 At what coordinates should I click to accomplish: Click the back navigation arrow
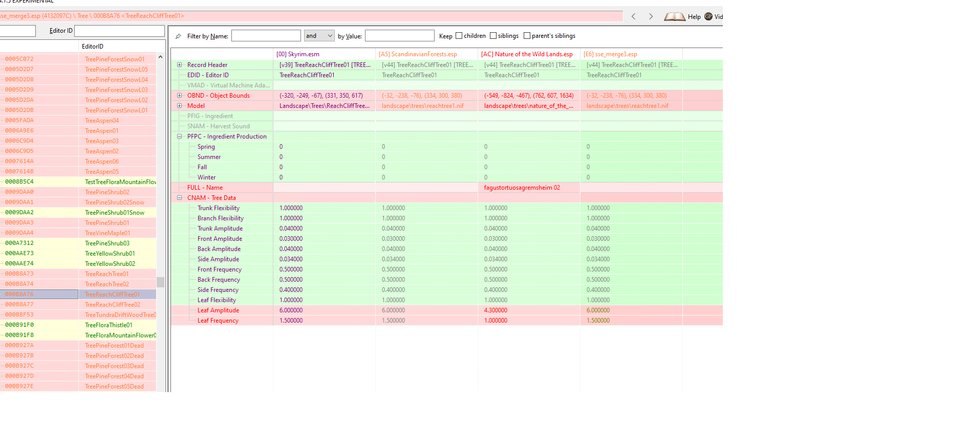pos(633,16)
